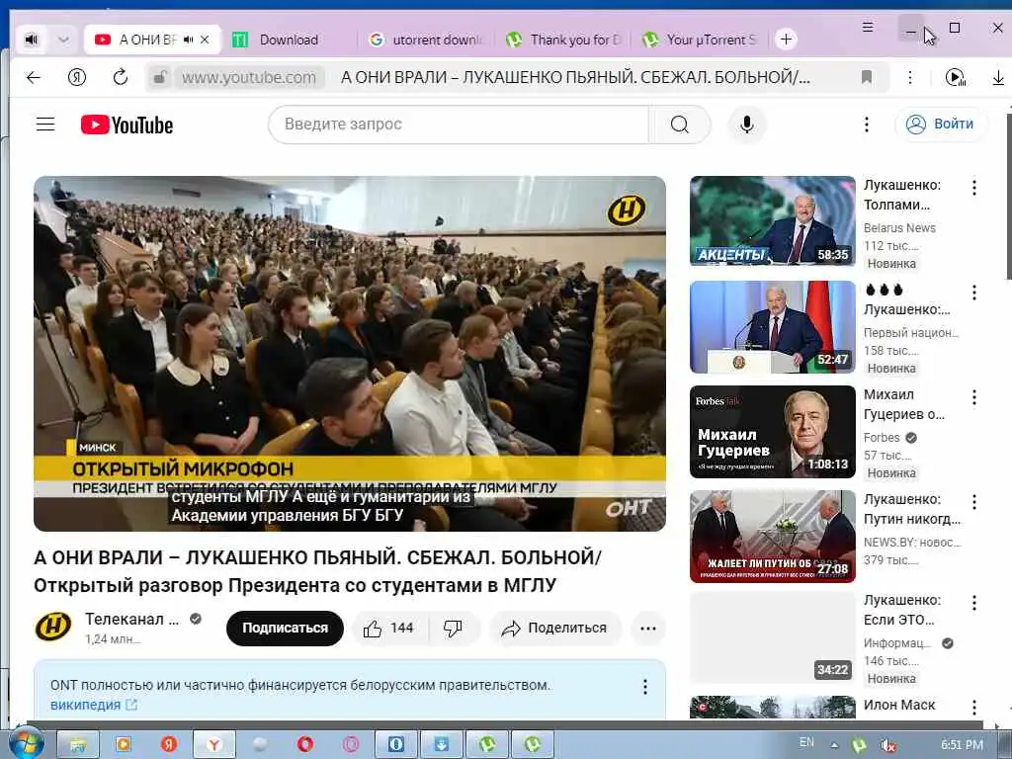Run search with the magnifier button
Screen dimensions: 1012x759
tap(680, 124)
